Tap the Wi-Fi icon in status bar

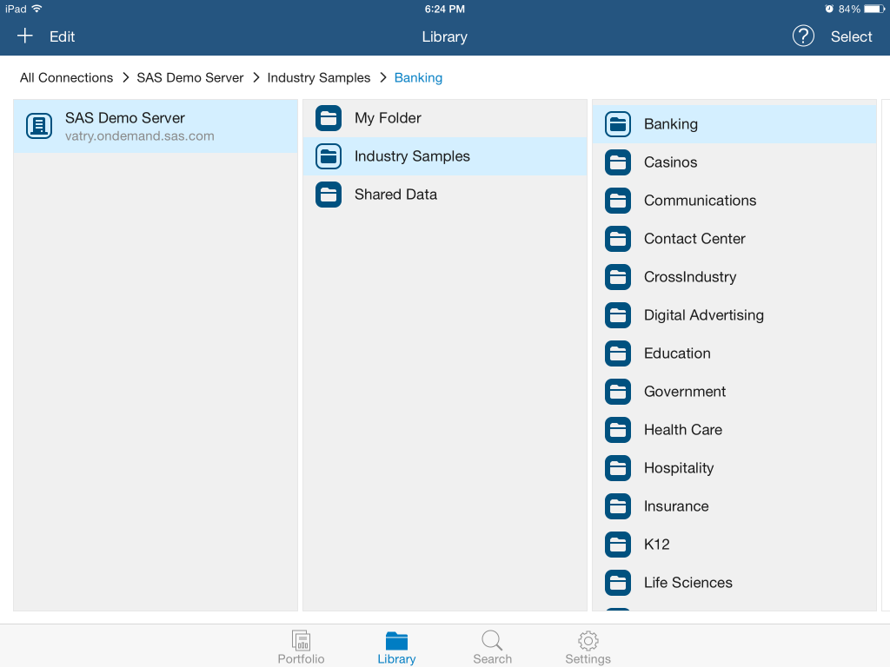[37, 9]
